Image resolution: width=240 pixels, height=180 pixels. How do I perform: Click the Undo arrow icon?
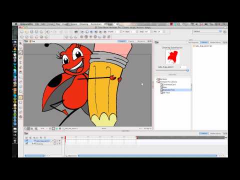point(48,31)
